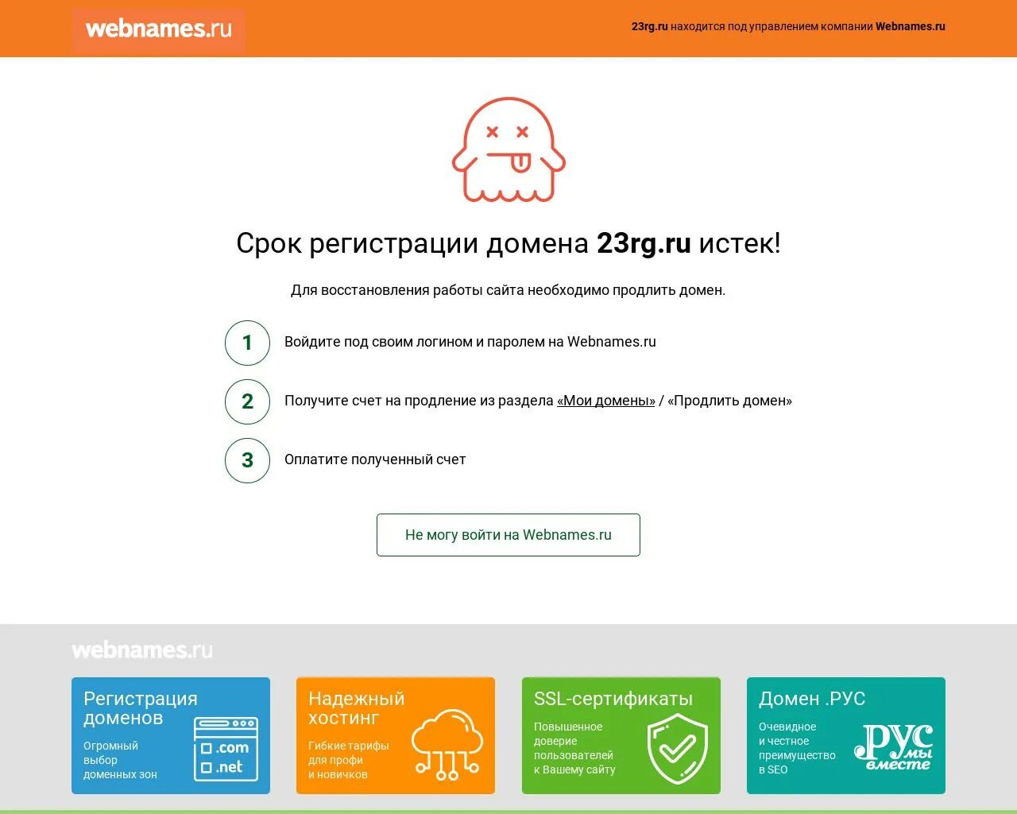
Task: Open the «Мои домены» link
Action: pos(606,401)
